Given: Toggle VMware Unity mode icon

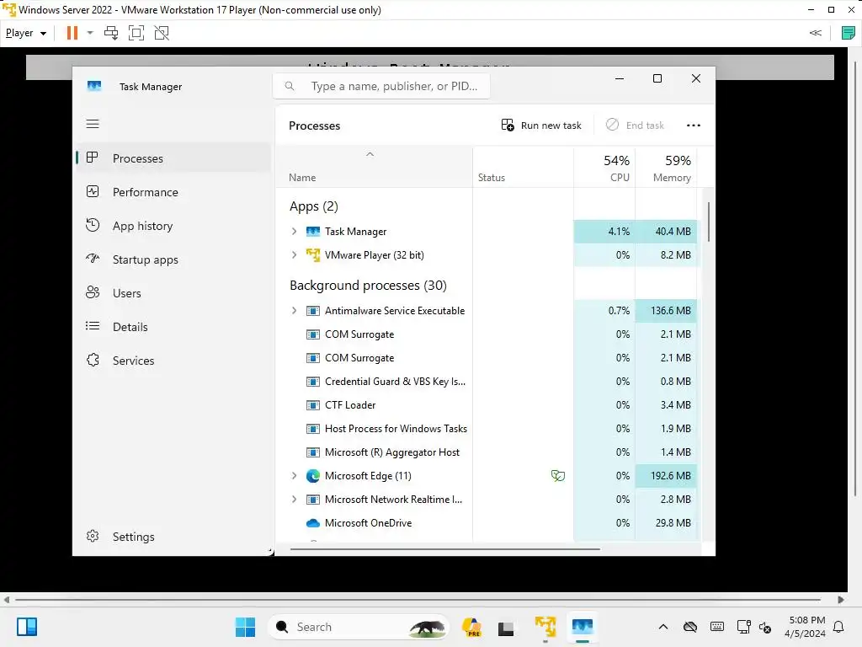Looking at the screenshot, I should pos(162,33).
